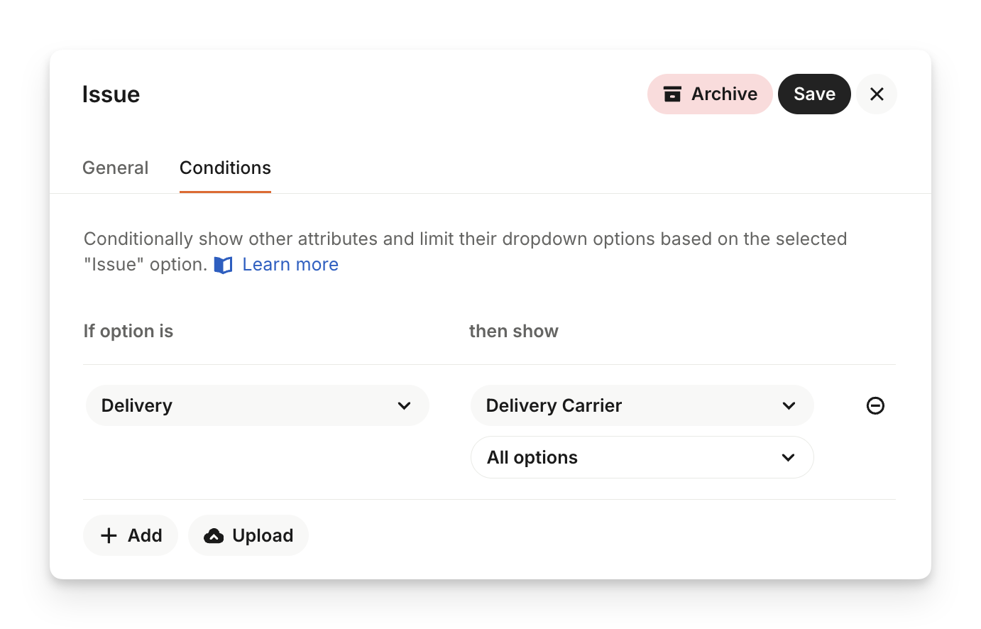This screenshot has width=981, height=629.
Task: Open the Delivery option selector
Action: pos(241,405)
